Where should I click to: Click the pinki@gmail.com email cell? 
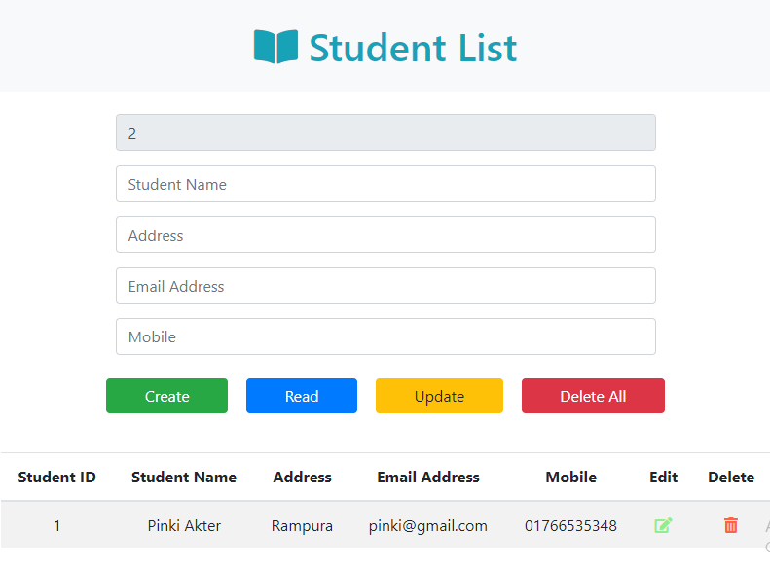[428, 525]
